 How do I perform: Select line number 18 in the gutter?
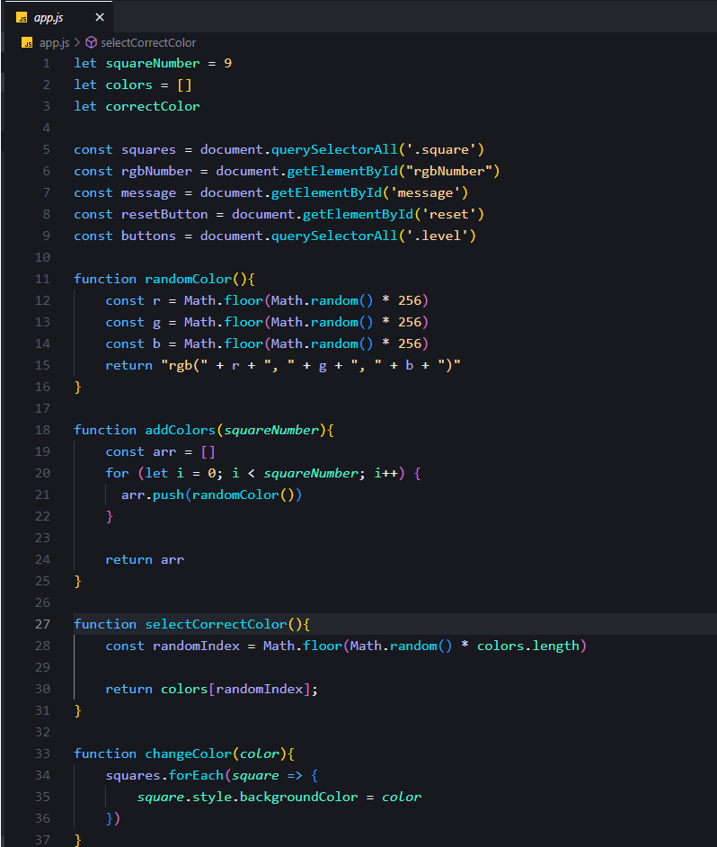click(42, 430)
